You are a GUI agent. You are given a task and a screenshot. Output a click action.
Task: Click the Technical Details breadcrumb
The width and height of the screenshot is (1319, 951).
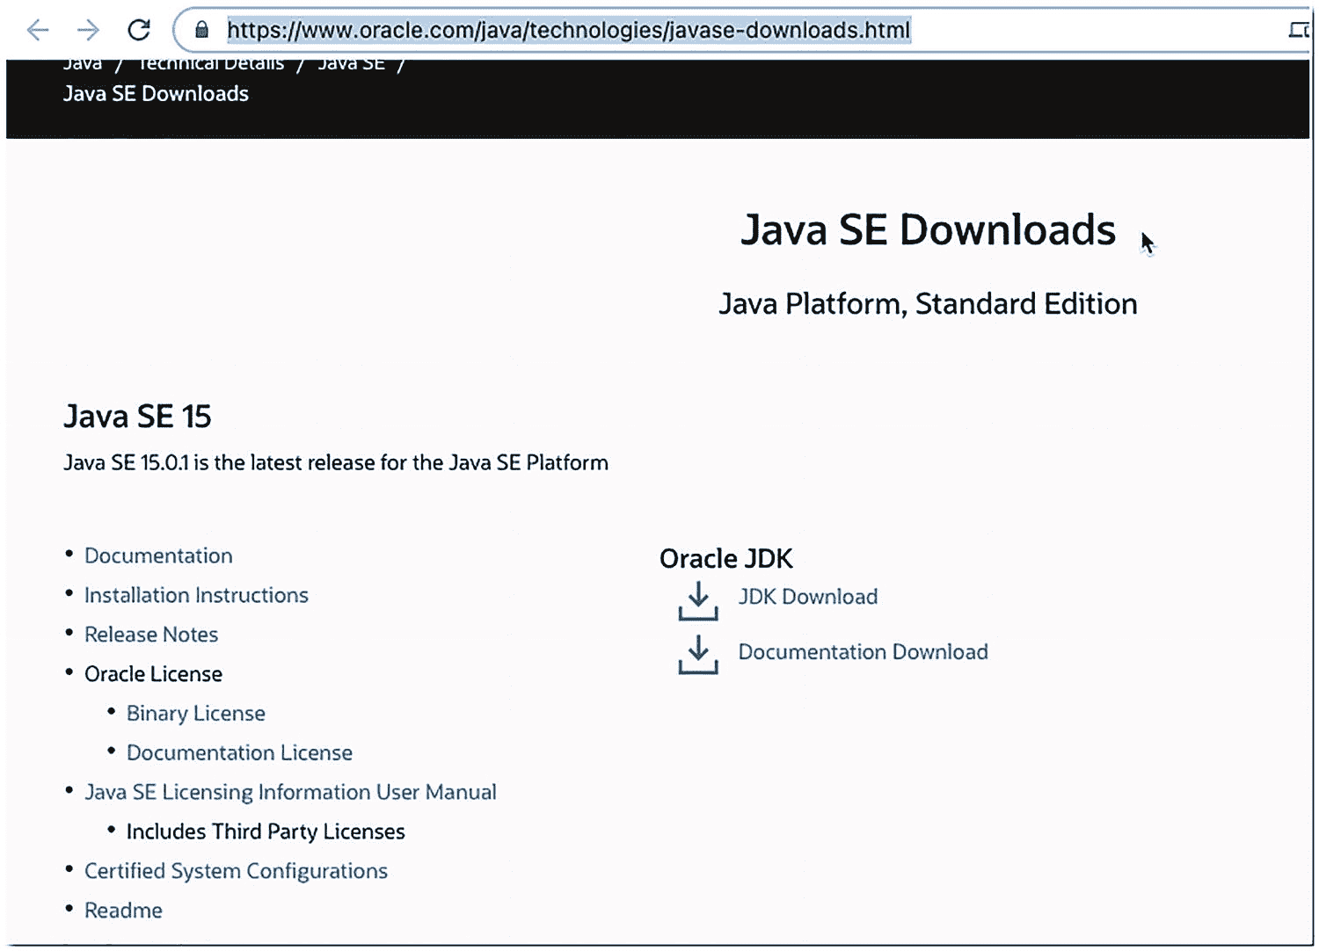pyautogui.click(x=211, y=64)
